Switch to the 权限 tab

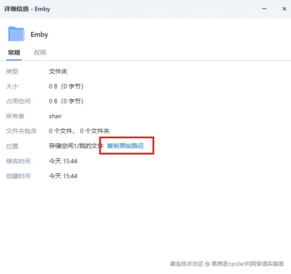point(40,53)
